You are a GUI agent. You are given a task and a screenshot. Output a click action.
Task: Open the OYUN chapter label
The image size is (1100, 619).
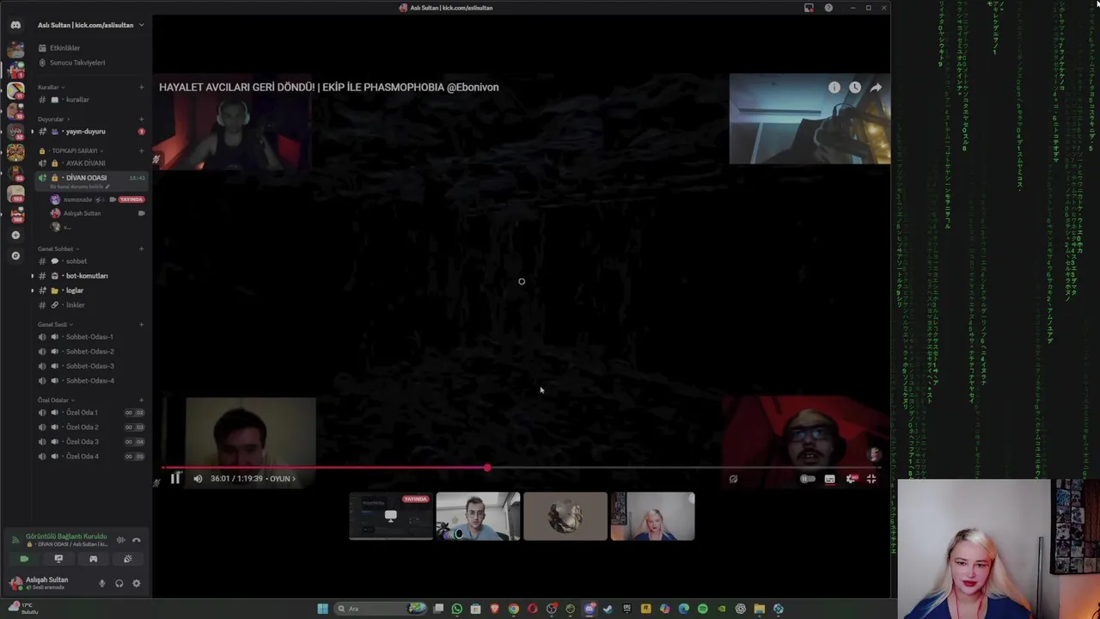[282, 479]
